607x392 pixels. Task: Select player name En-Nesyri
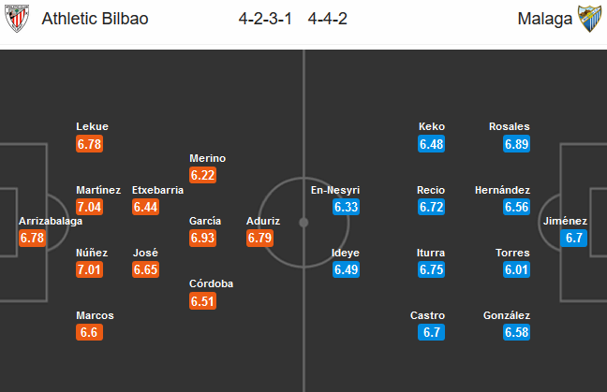pyautogui.click(x=335, y=190)
